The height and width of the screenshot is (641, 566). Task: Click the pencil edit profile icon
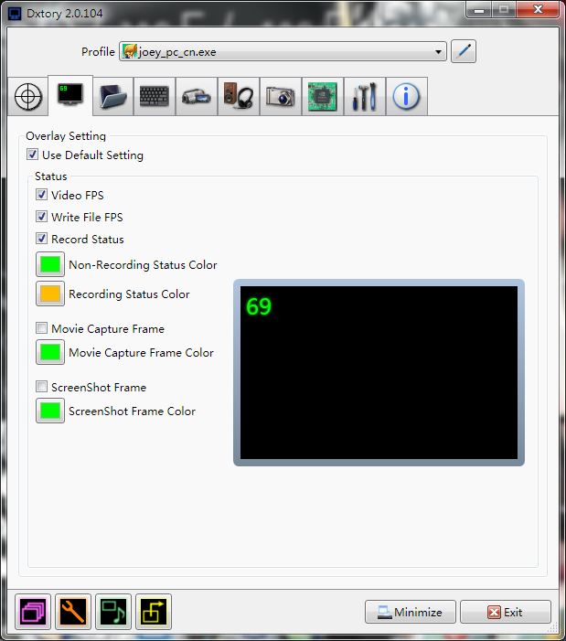click(x=465, y=51)
